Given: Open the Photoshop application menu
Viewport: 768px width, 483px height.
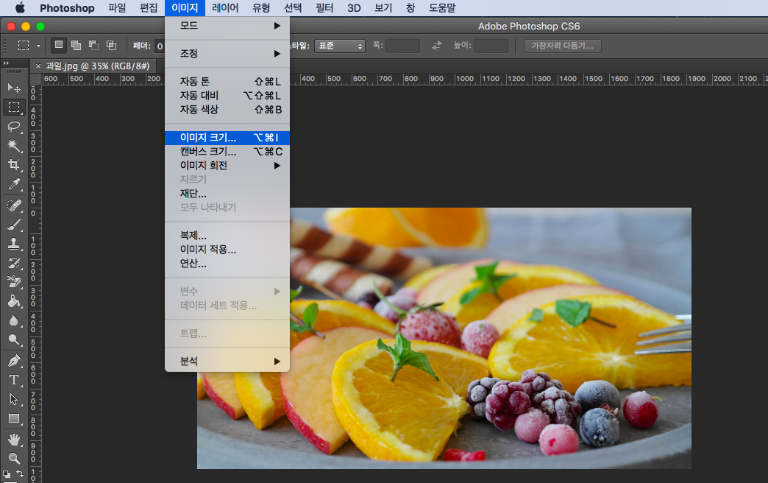Looking at the screenshot, I should click(x=67, y=8).
